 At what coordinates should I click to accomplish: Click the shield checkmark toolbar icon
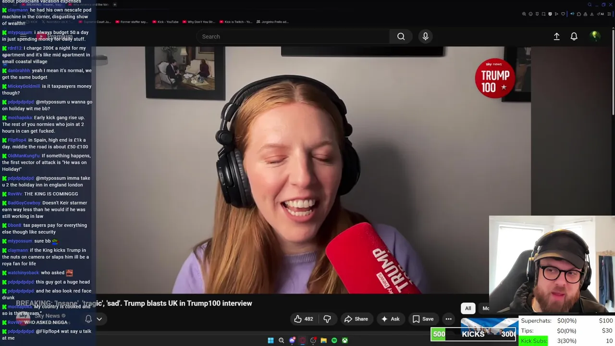550,14
